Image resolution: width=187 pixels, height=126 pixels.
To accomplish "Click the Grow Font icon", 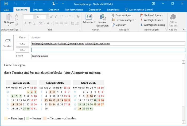I will [51, 17].
